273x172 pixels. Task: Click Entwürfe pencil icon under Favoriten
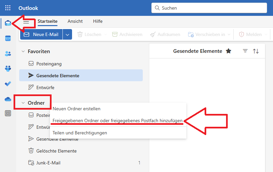coord(31,87)
